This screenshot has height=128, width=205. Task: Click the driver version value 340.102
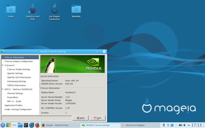coord(69,84)
